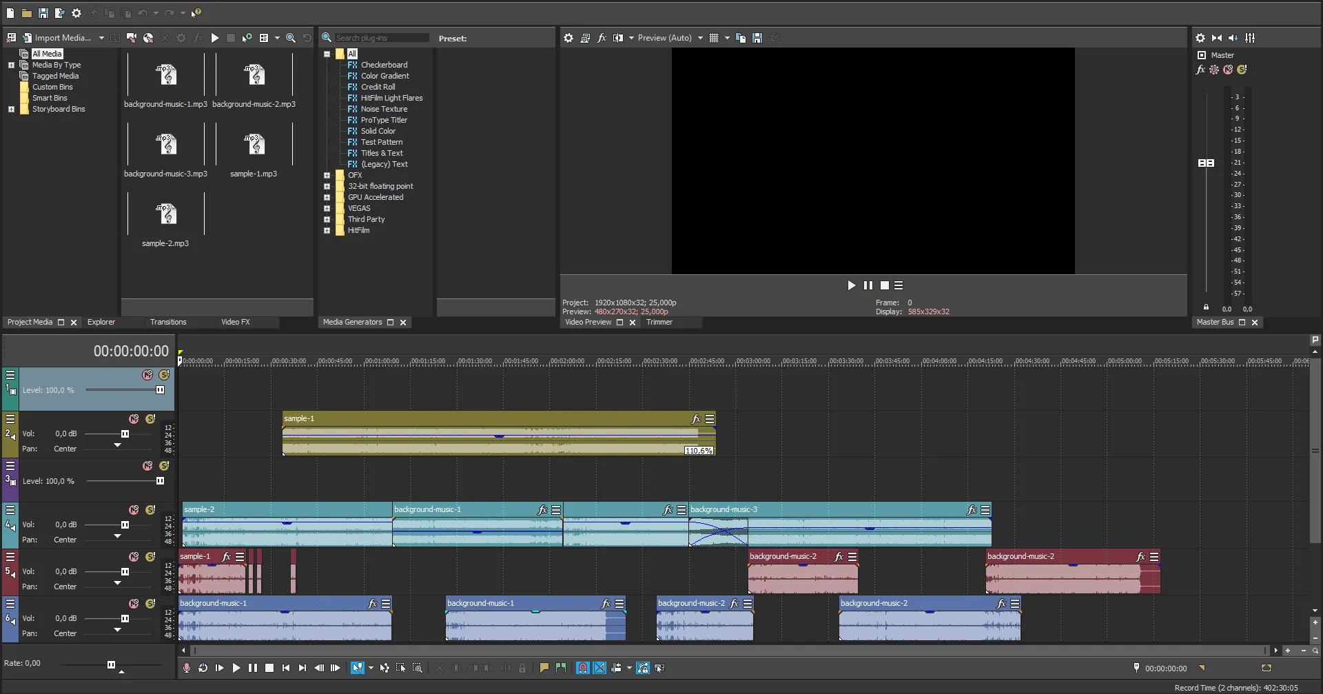This screenshot has width=1323, height=694.
Task: Click the Record microphone icon in transport bar
Action: coord(186,668)
